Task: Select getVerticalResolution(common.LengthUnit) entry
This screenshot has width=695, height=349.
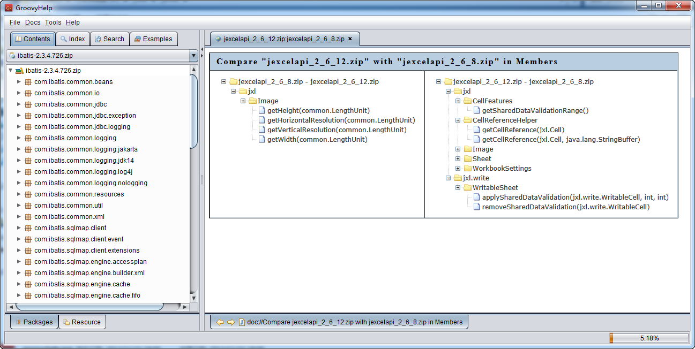Action: (x=337, y=130)
